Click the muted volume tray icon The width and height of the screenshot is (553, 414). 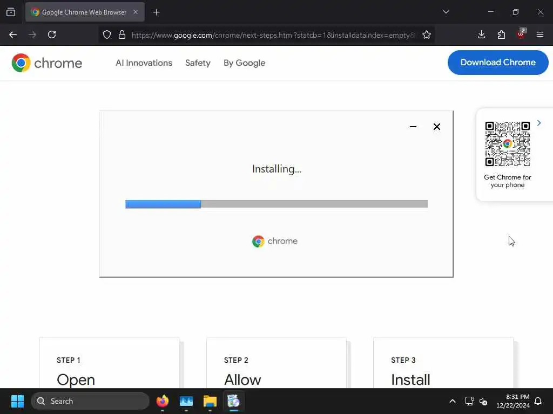[483, 401]
